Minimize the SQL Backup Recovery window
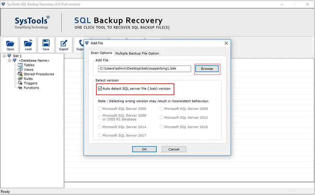This screenshot has height=195, width=315. 282,4
